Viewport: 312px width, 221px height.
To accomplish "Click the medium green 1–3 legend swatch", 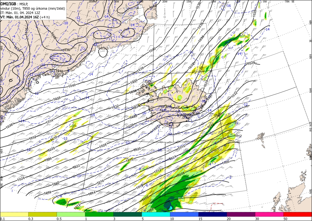I will coord(99,214).
